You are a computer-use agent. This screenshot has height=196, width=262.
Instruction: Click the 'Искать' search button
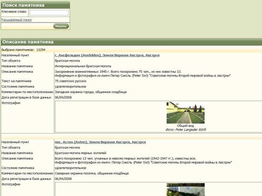(61, 26)
